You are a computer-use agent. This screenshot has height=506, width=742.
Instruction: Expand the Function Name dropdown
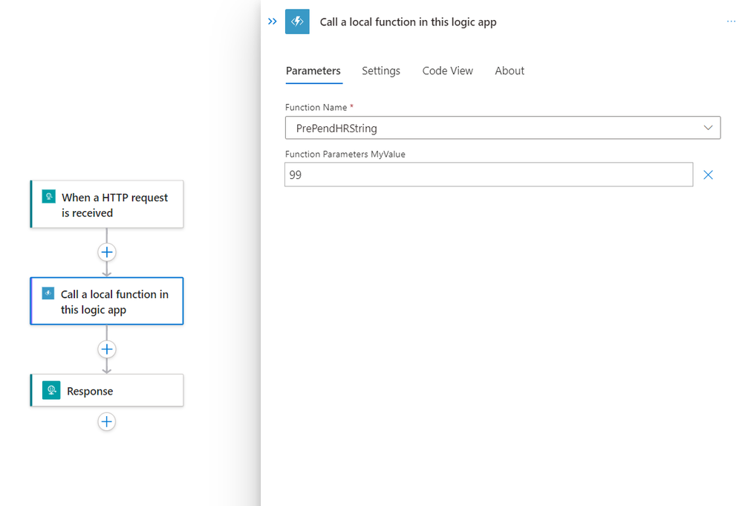pyautogui.click(x=502, y=128)
